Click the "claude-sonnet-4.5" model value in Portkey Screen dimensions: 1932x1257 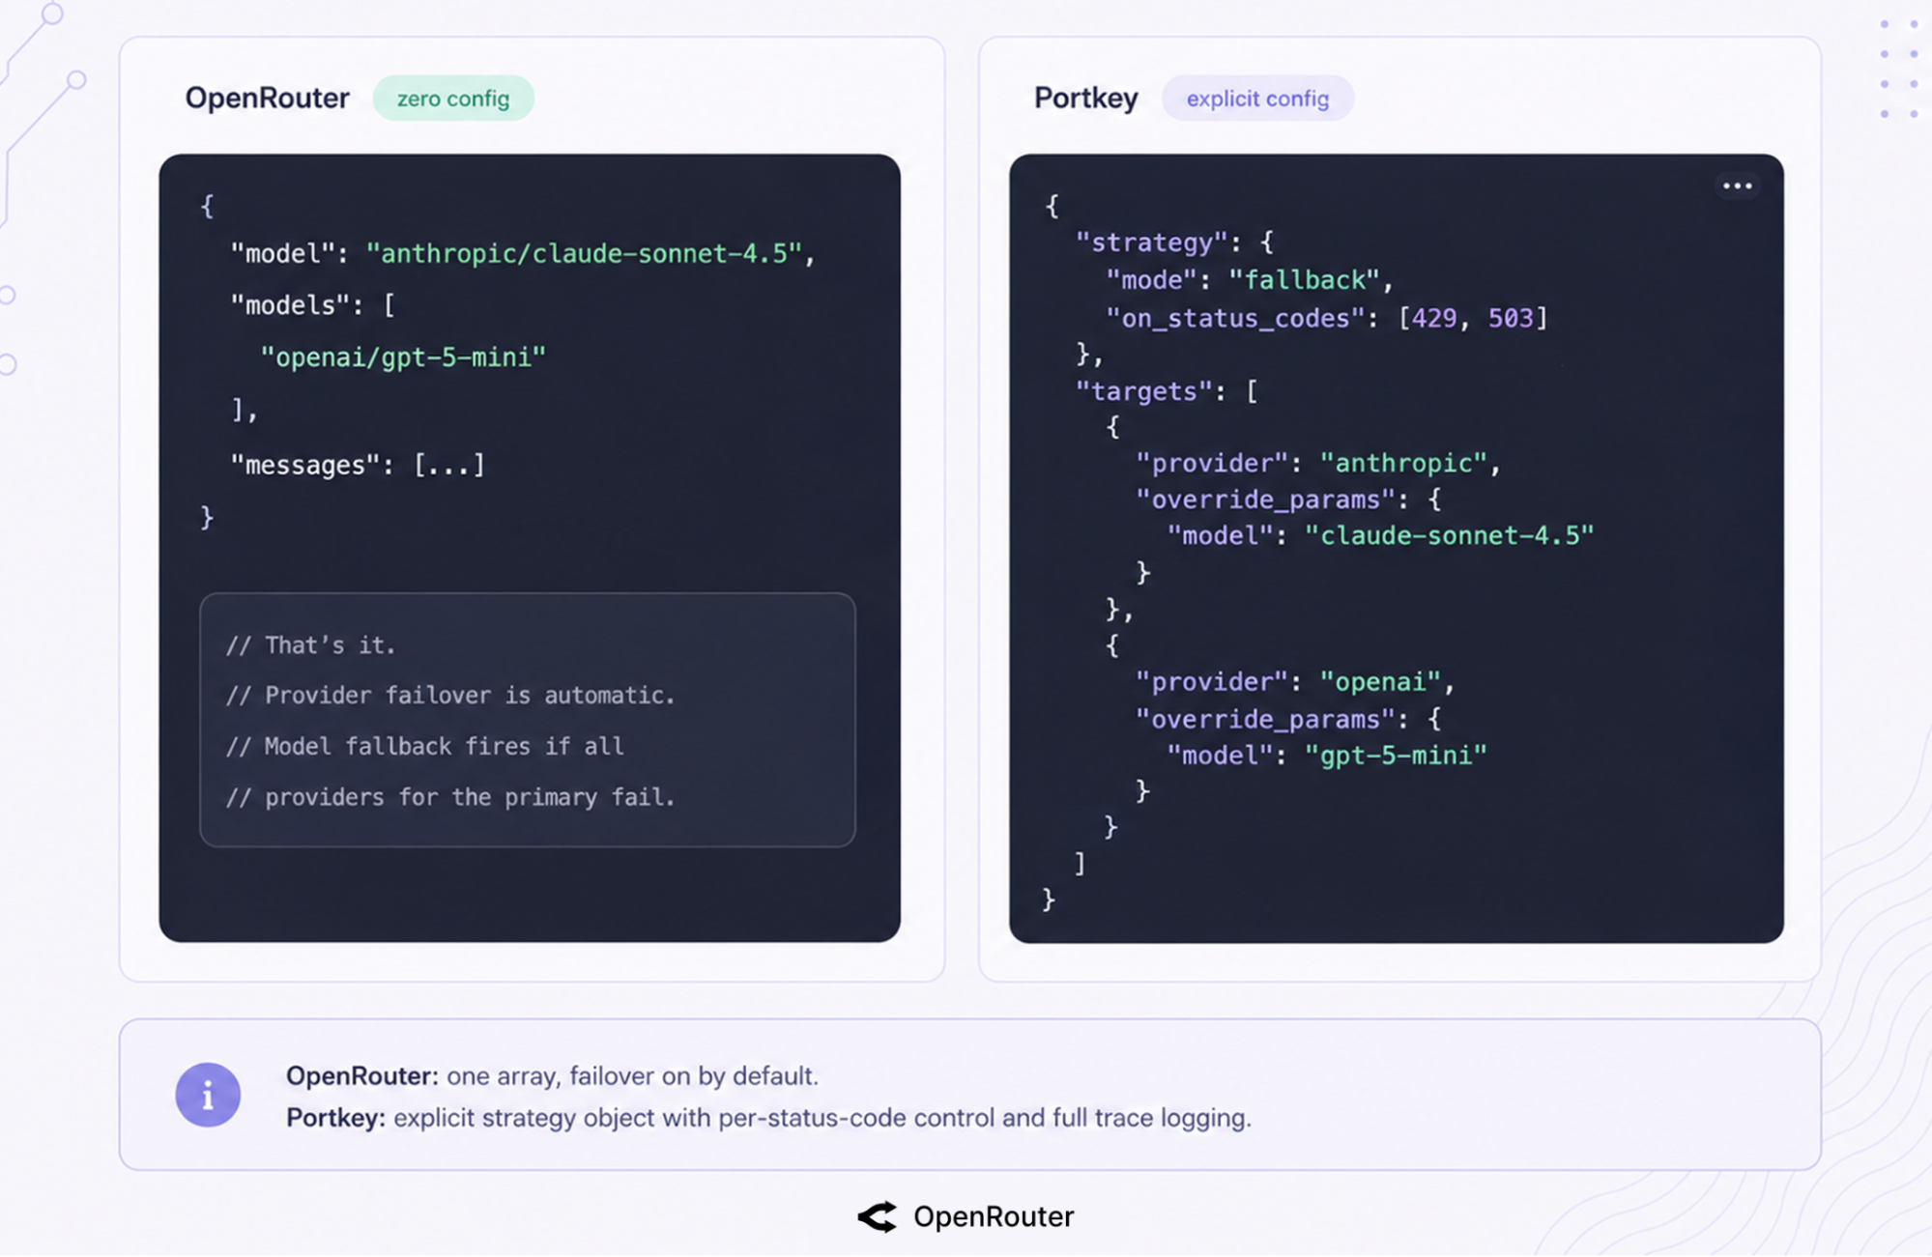1450,536
